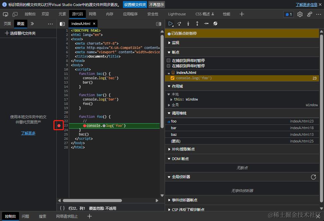Click the Step over function call icon
Screen dimensions: 324x221
(179, 24)
